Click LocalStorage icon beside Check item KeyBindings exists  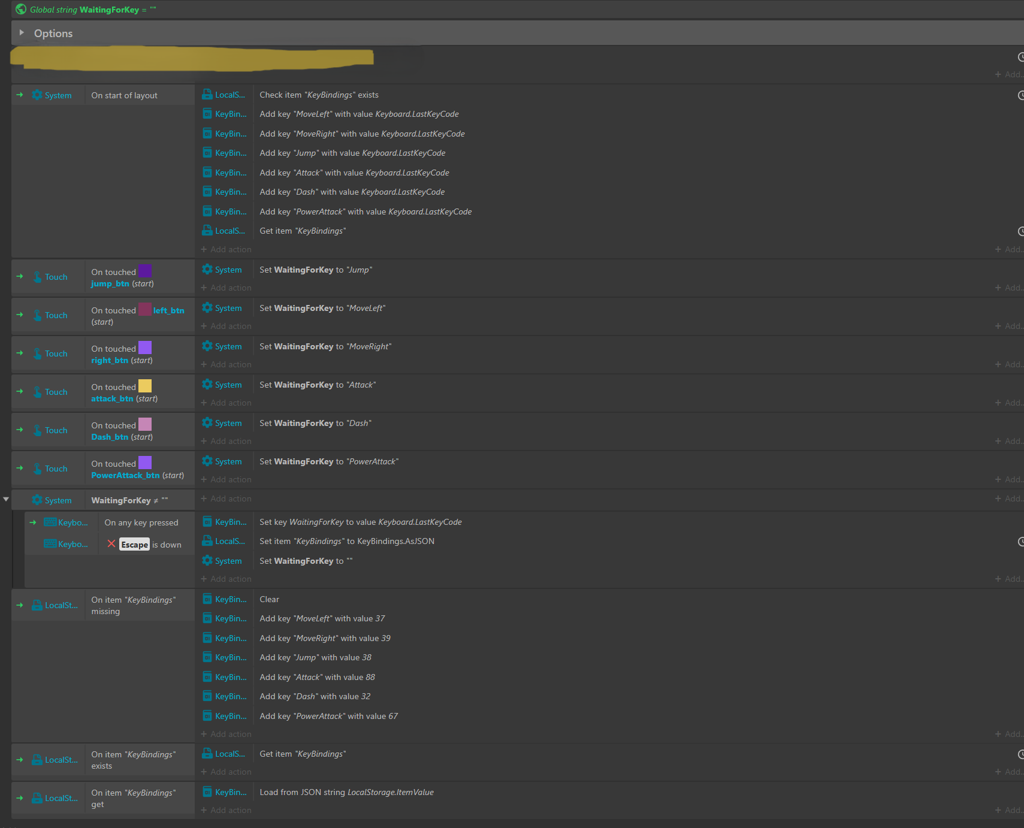point(207,95)
